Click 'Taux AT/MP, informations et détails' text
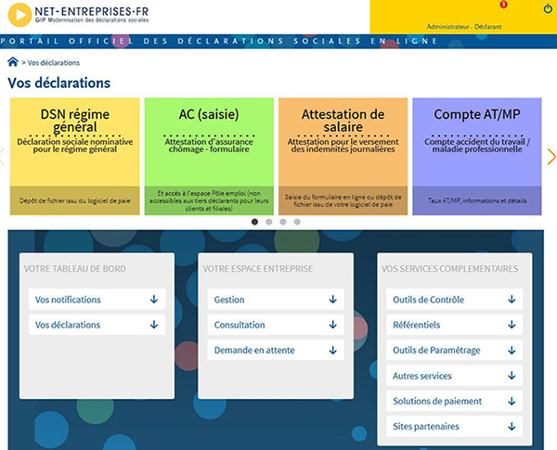Screen dimensions: 557x450 tap(477, 200)
